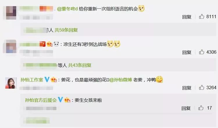
Task: Click 孙怡工作室's avatar photo
Action: click(11, 83)
